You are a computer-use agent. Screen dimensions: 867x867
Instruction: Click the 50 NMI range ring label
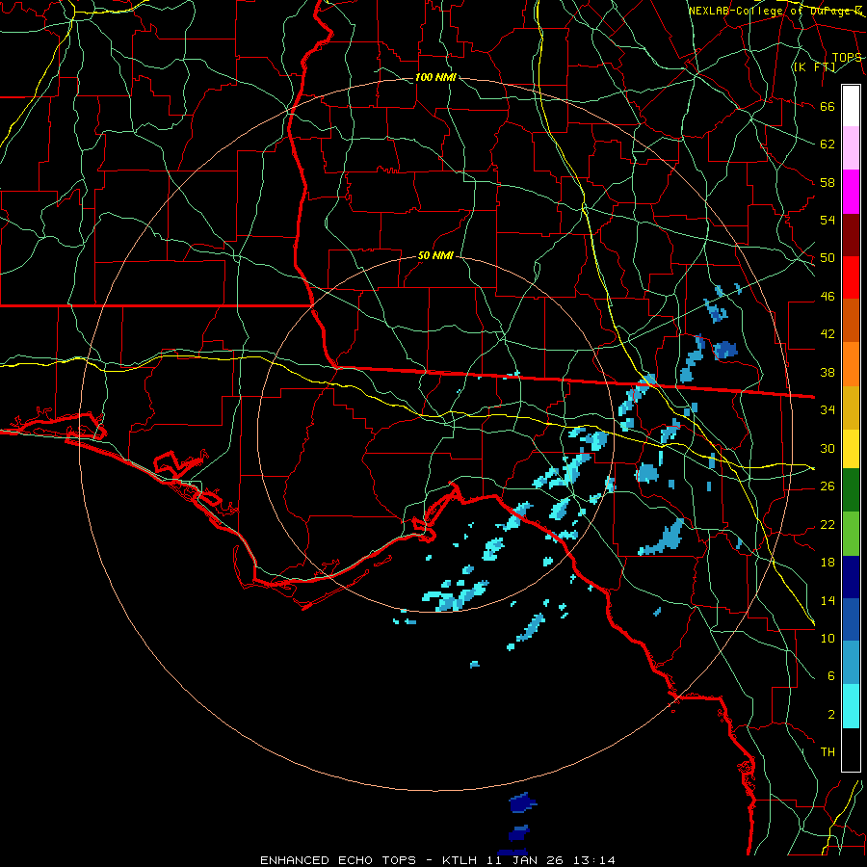(x=435, y=255)
